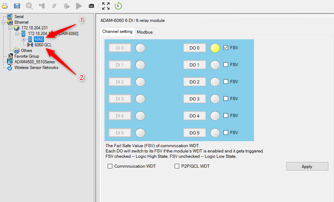Expand the 6060 tree node
This screenshot has height=202, width=334.
click(23, 39)
